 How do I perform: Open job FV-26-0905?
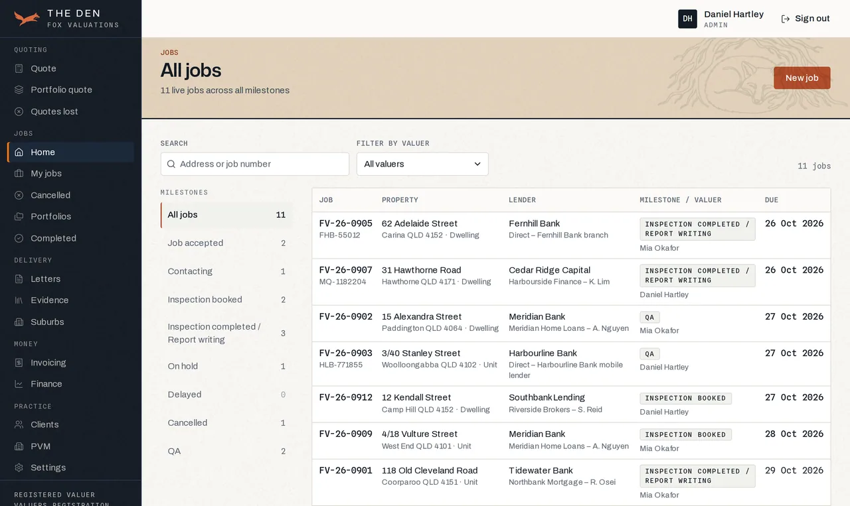[x=345, y=223]
